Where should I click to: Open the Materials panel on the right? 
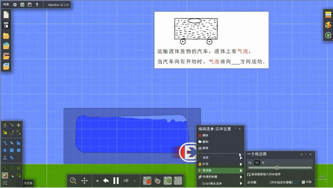pos(328,15)
